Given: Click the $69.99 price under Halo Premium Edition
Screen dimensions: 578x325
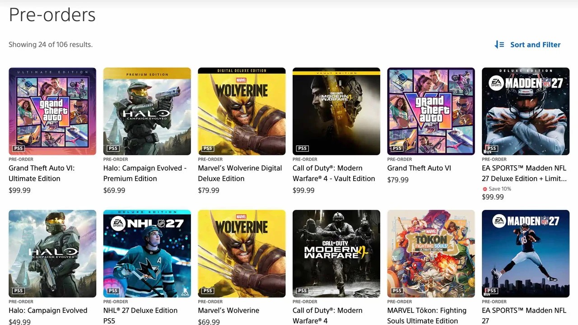Looking at the screenshot, I should coord(114,190).
